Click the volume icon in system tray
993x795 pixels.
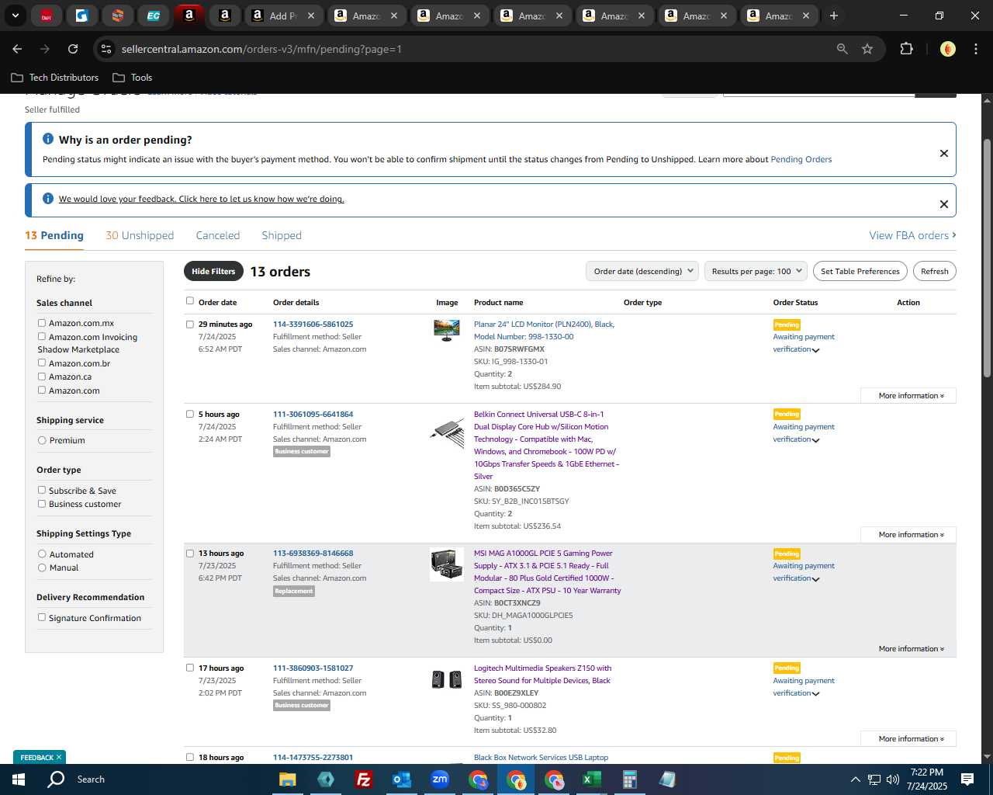892,779
